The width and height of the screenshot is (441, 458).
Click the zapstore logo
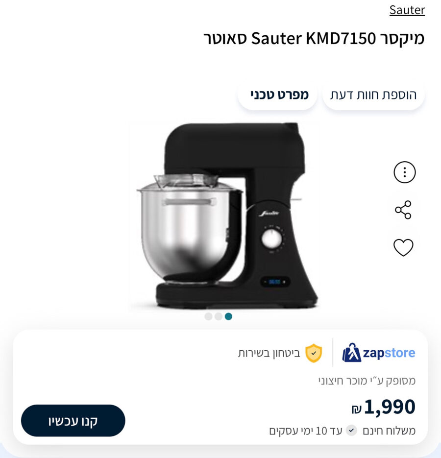378,353
